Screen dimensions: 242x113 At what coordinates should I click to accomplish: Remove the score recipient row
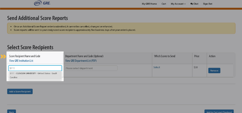[x=214, y=71]
